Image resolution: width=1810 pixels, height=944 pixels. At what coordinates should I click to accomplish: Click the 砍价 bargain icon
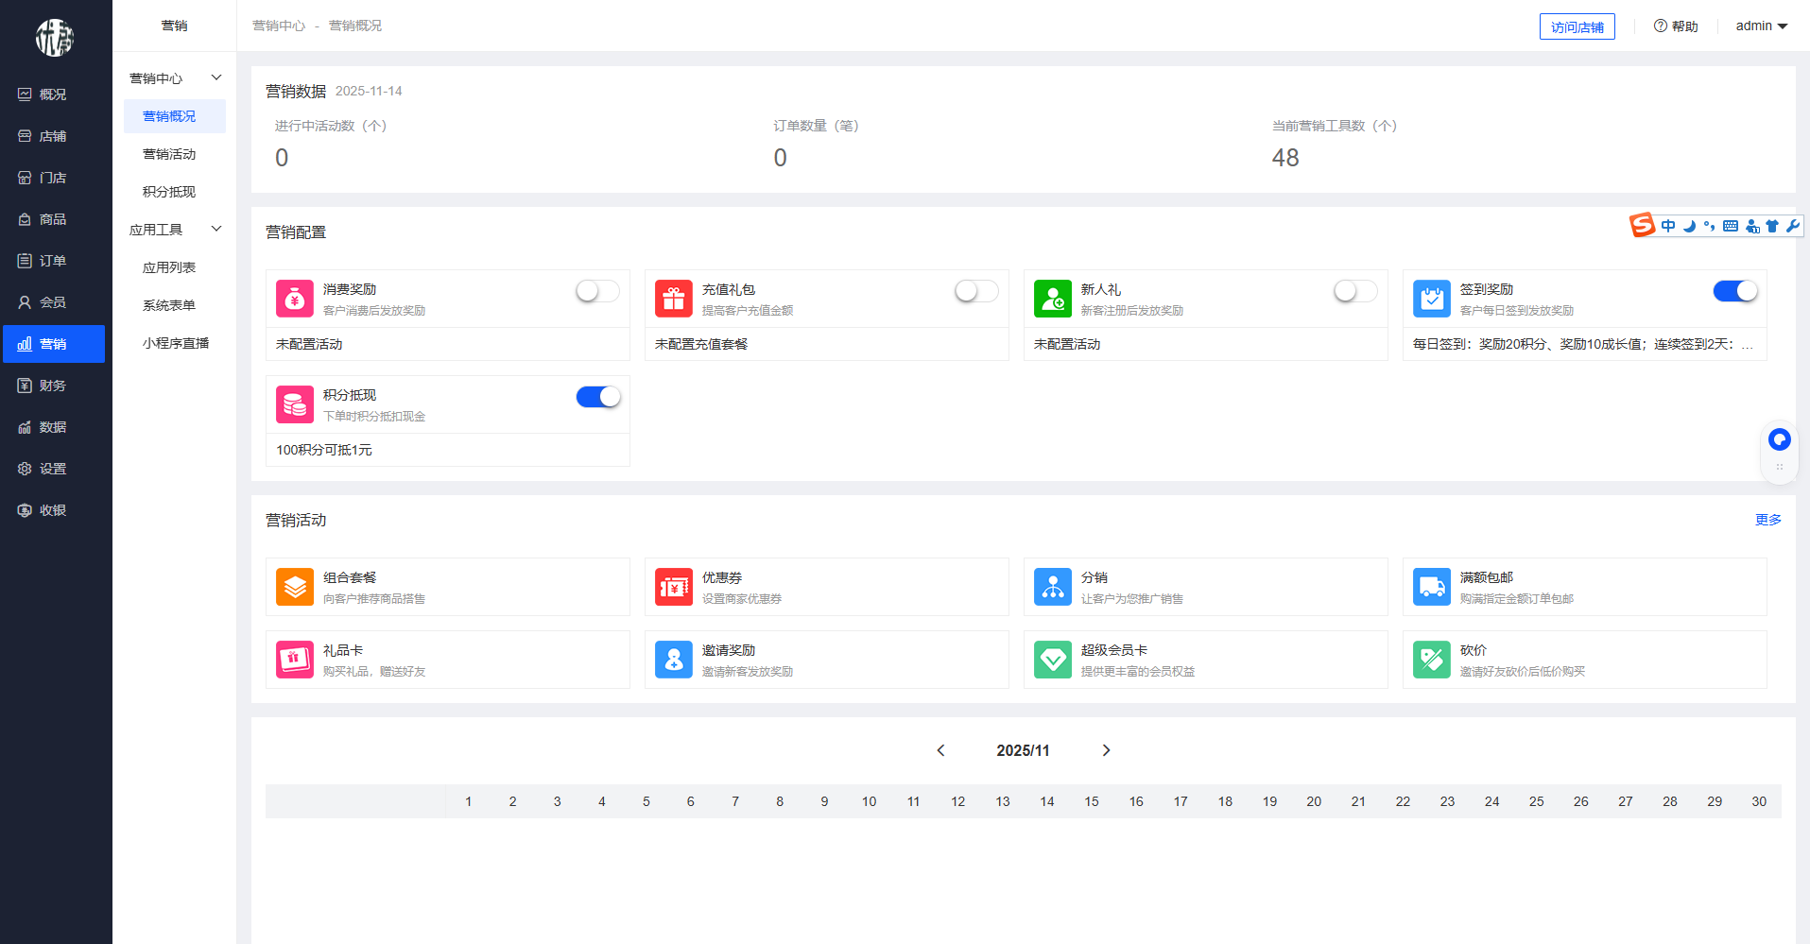(1431, 660)
